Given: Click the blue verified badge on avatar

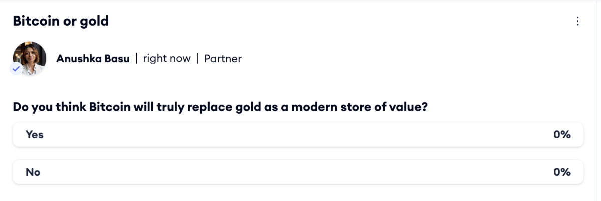Looking at the screenshot, I should pos(16,69).
